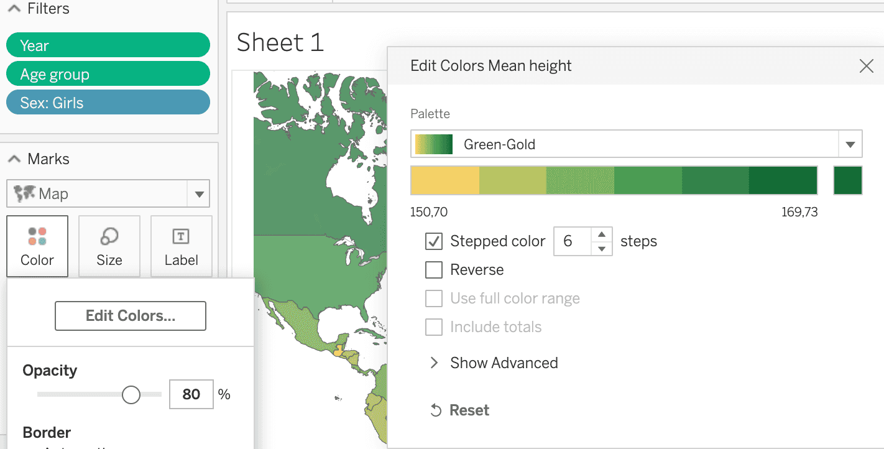Viewport: 884px width, 449px height.
Task: Click the Edit Colors... button
Action: pyautogui.click(x=131, y=316)
